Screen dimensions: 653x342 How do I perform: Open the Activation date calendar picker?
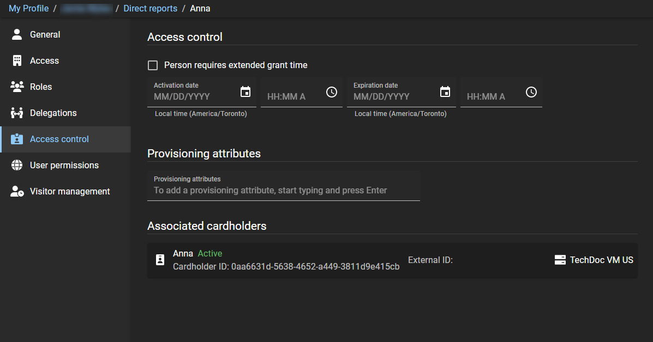click(x=245, y=92)
